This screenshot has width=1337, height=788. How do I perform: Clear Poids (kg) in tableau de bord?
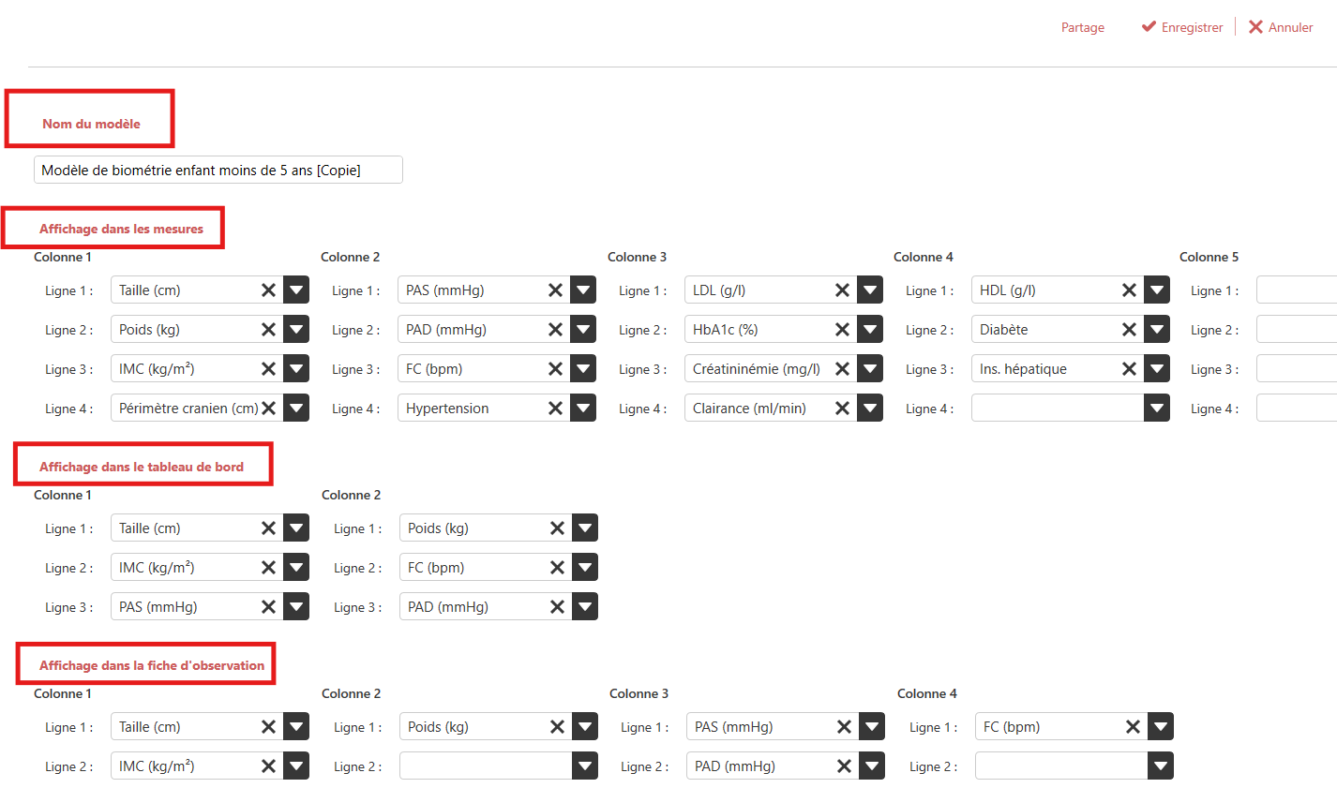pyautogui.click(x=557, y=528)
